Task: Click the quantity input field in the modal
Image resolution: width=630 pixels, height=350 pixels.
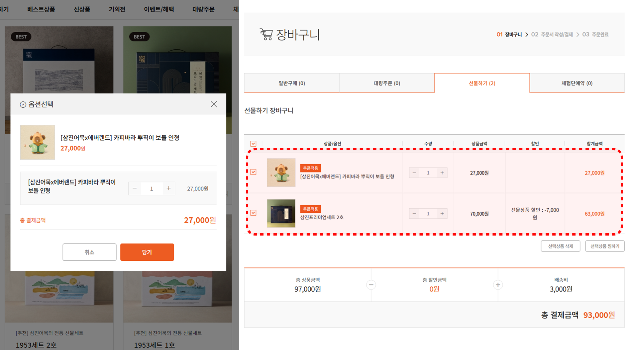Action: tap(152, 188)
